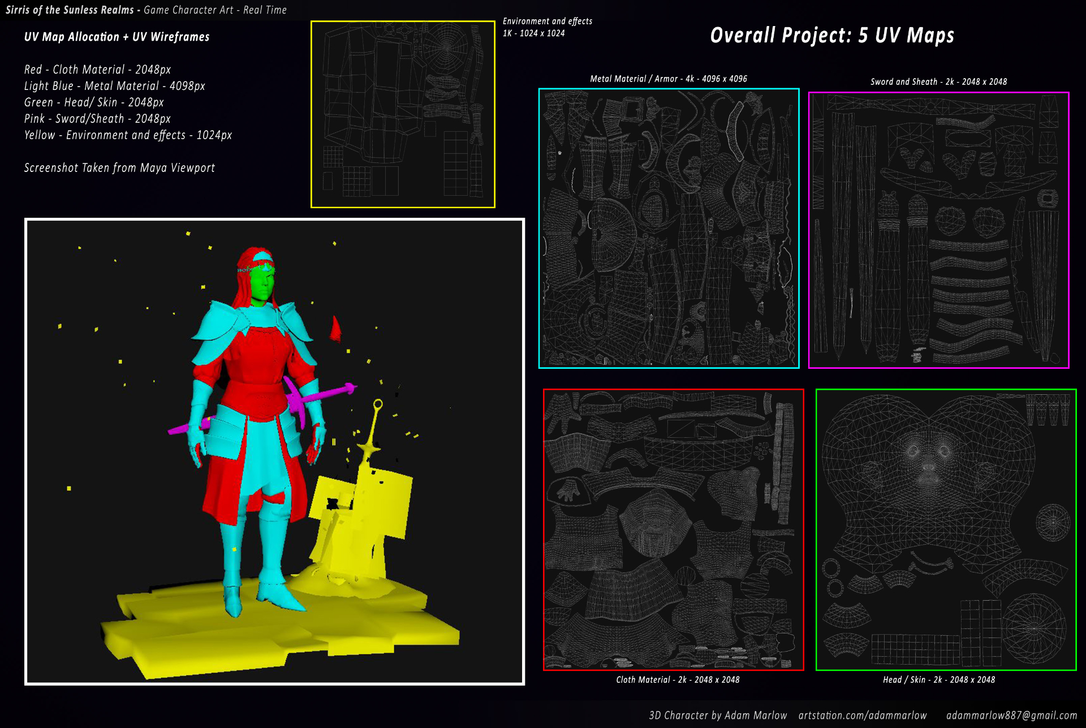Click 'Screenshot Taken from Maya Viewport' text

pos(119,168)
